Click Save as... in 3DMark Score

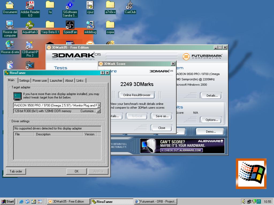(x=162, y=116)
